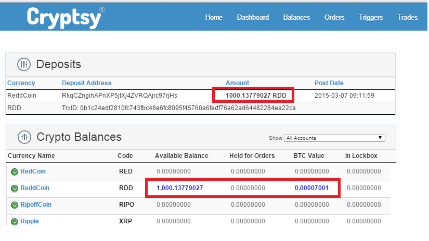Click the Cryptsy logo
This screenshot has width=429, height=241.
(x=66, y=18)
